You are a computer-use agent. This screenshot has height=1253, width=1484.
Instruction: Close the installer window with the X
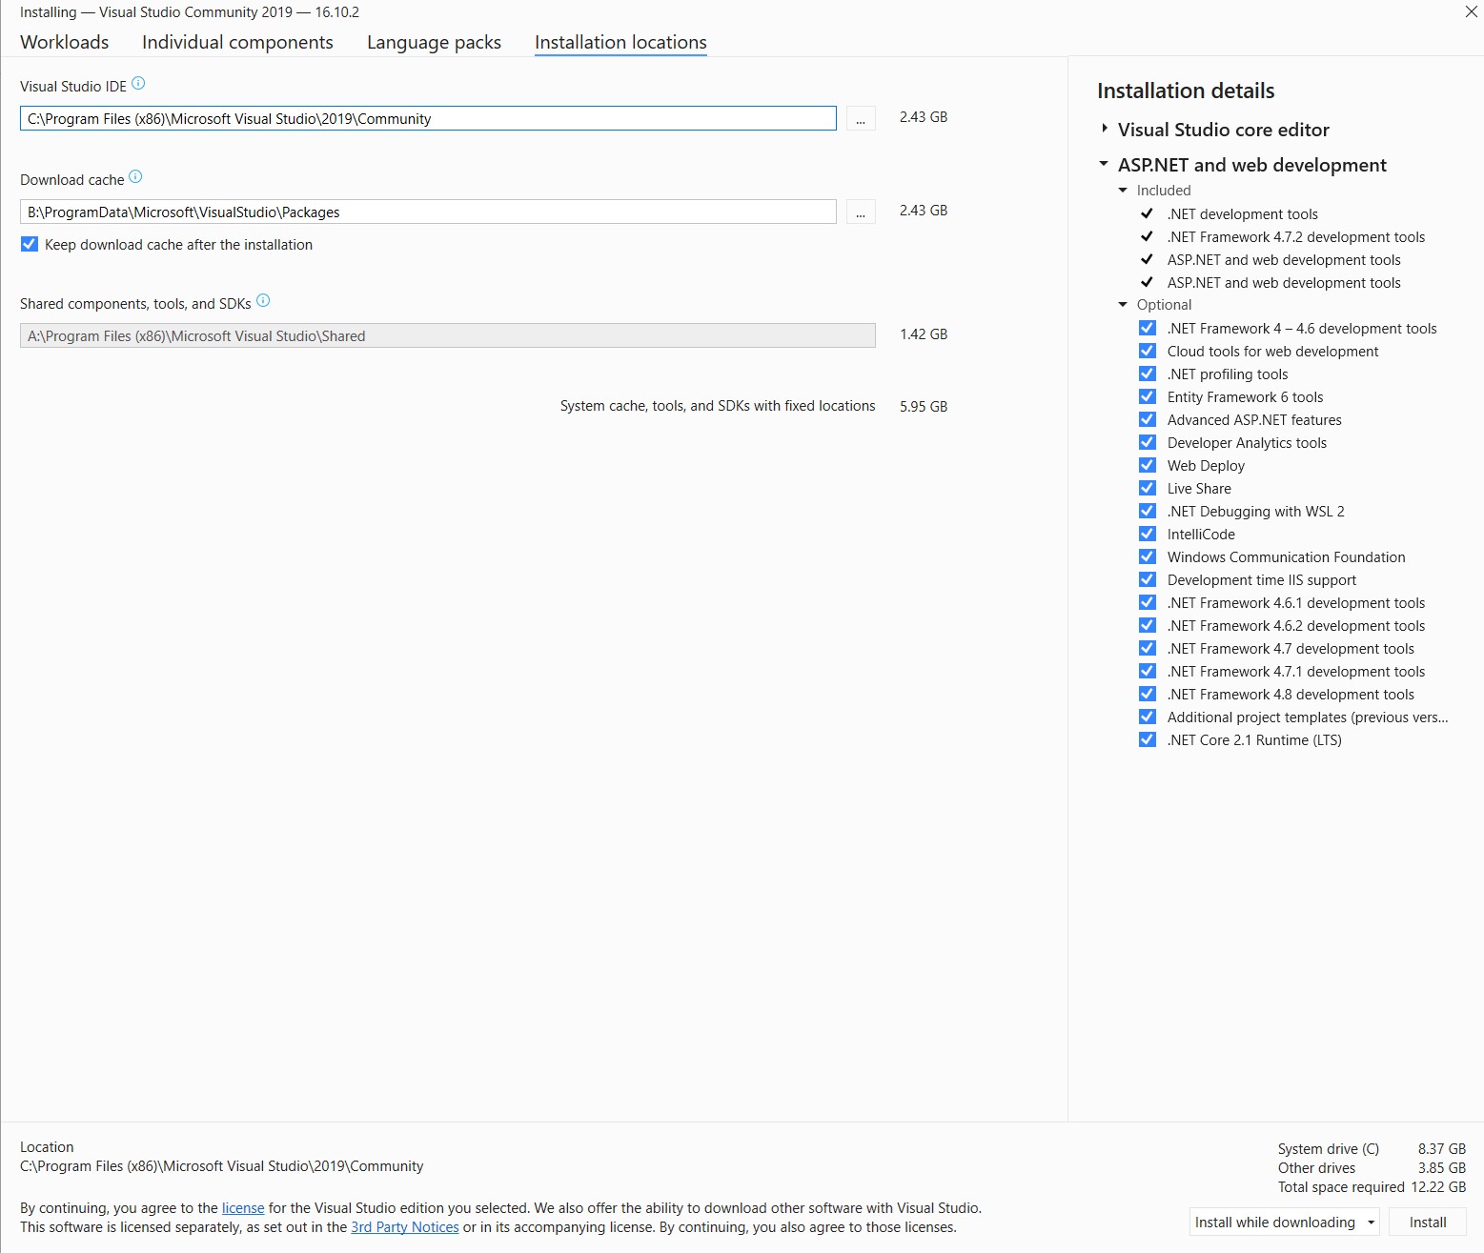pyautogui.click(x=1471, y=12)
